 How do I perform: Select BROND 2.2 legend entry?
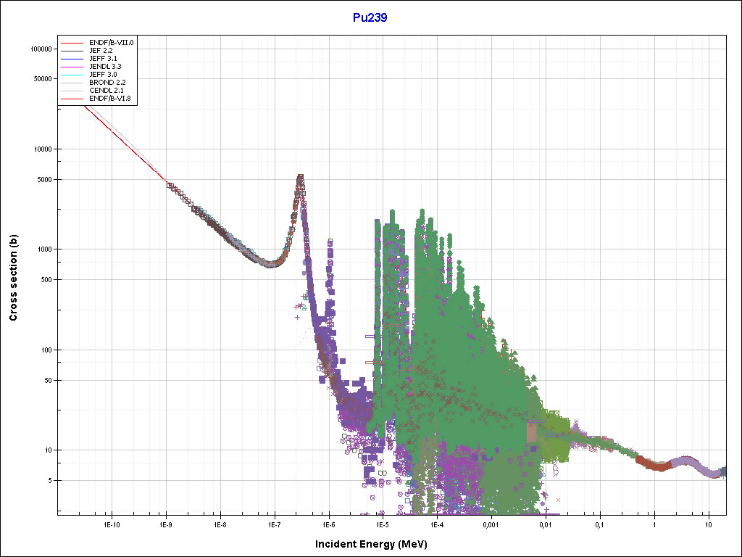106,83
